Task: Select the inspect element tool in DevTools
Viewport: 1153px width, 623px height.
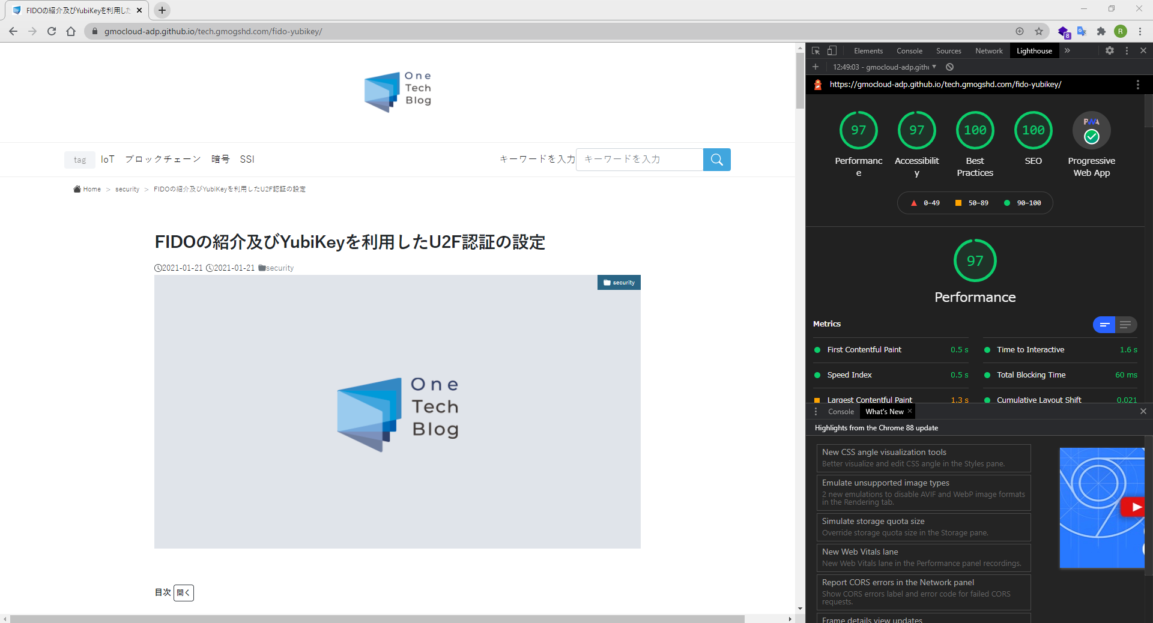Action: coord(816,51)
